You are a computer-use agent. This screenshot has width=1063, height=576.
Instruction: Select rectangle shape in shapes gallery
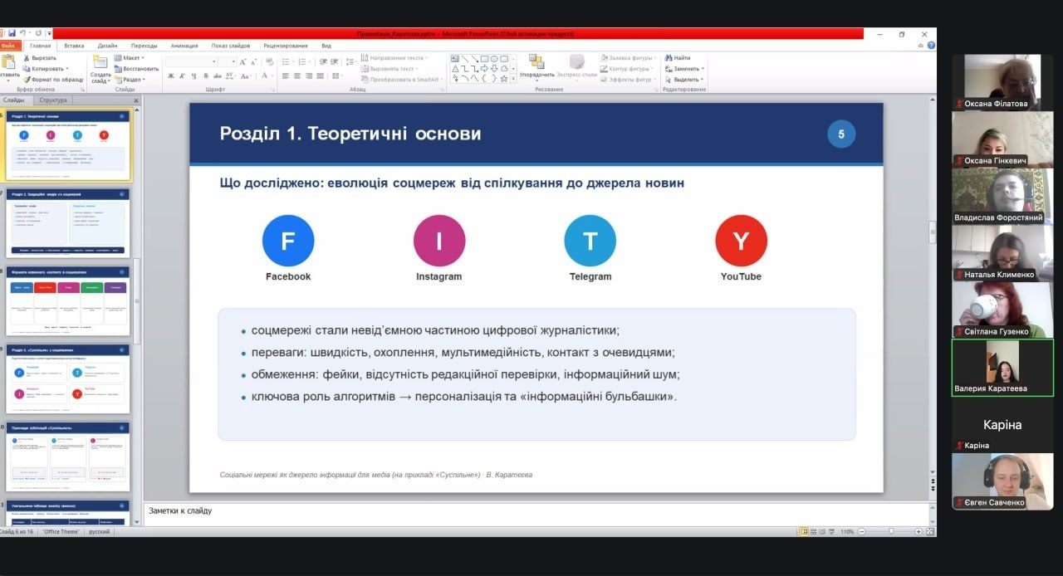[x=484, y=59]
